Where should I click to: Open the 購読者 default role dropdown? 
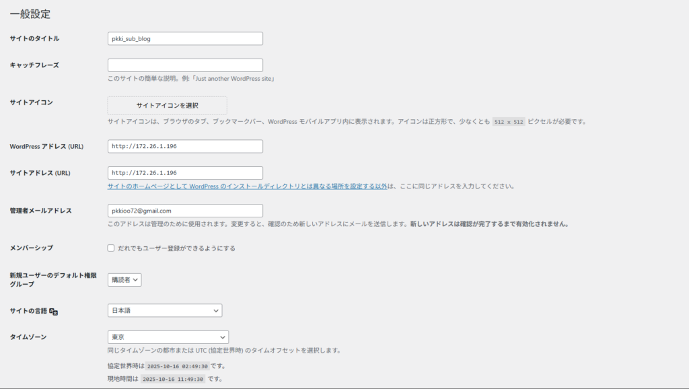(124, 280)
